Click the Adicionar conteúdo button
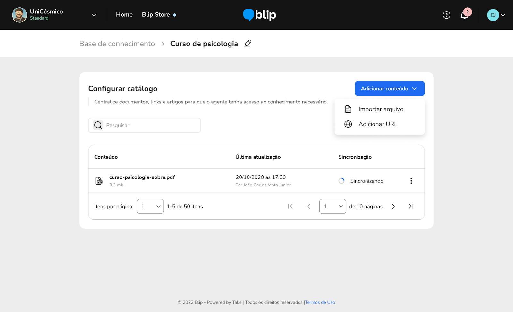This screenshot has width=513, height=312. [x=389, y=89]
